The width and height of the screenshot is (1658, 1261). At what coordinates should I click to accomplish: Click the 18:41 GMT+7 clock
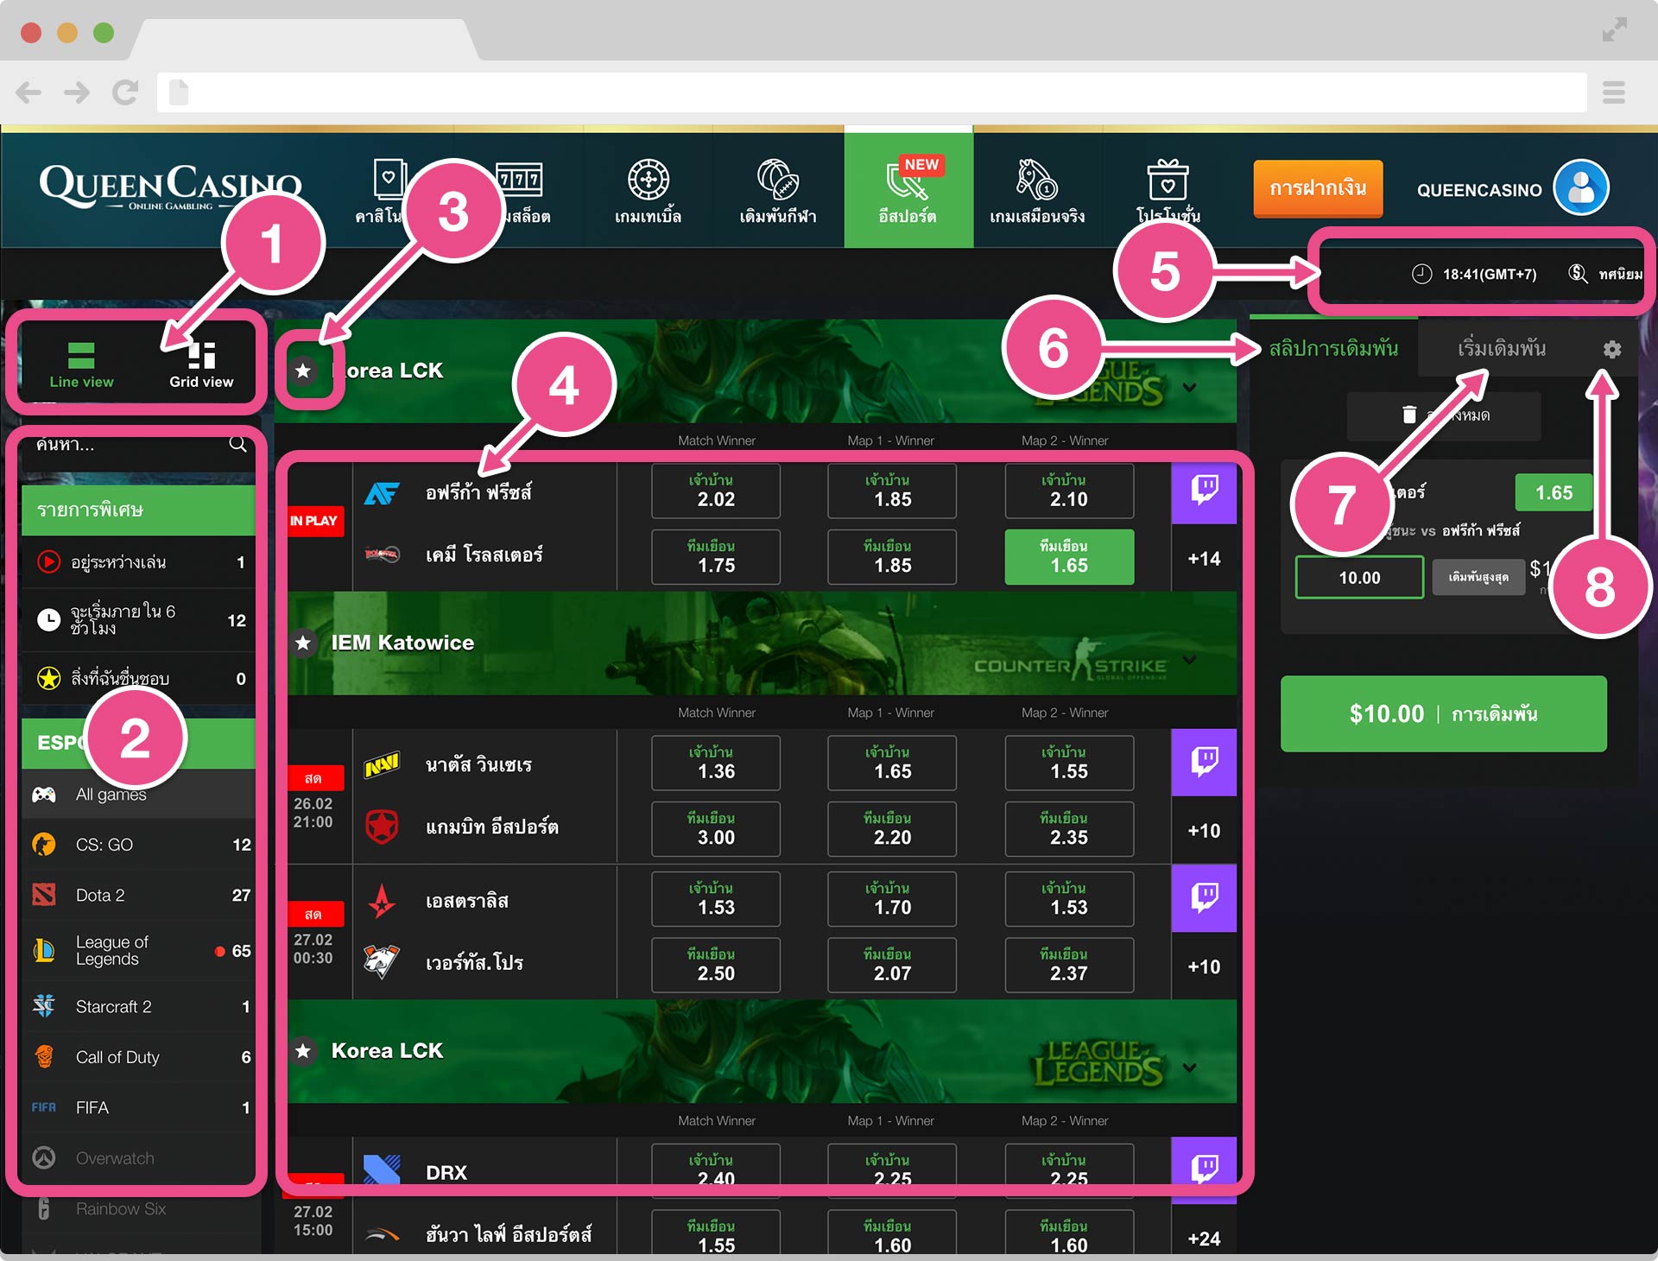pos(1474,274)
